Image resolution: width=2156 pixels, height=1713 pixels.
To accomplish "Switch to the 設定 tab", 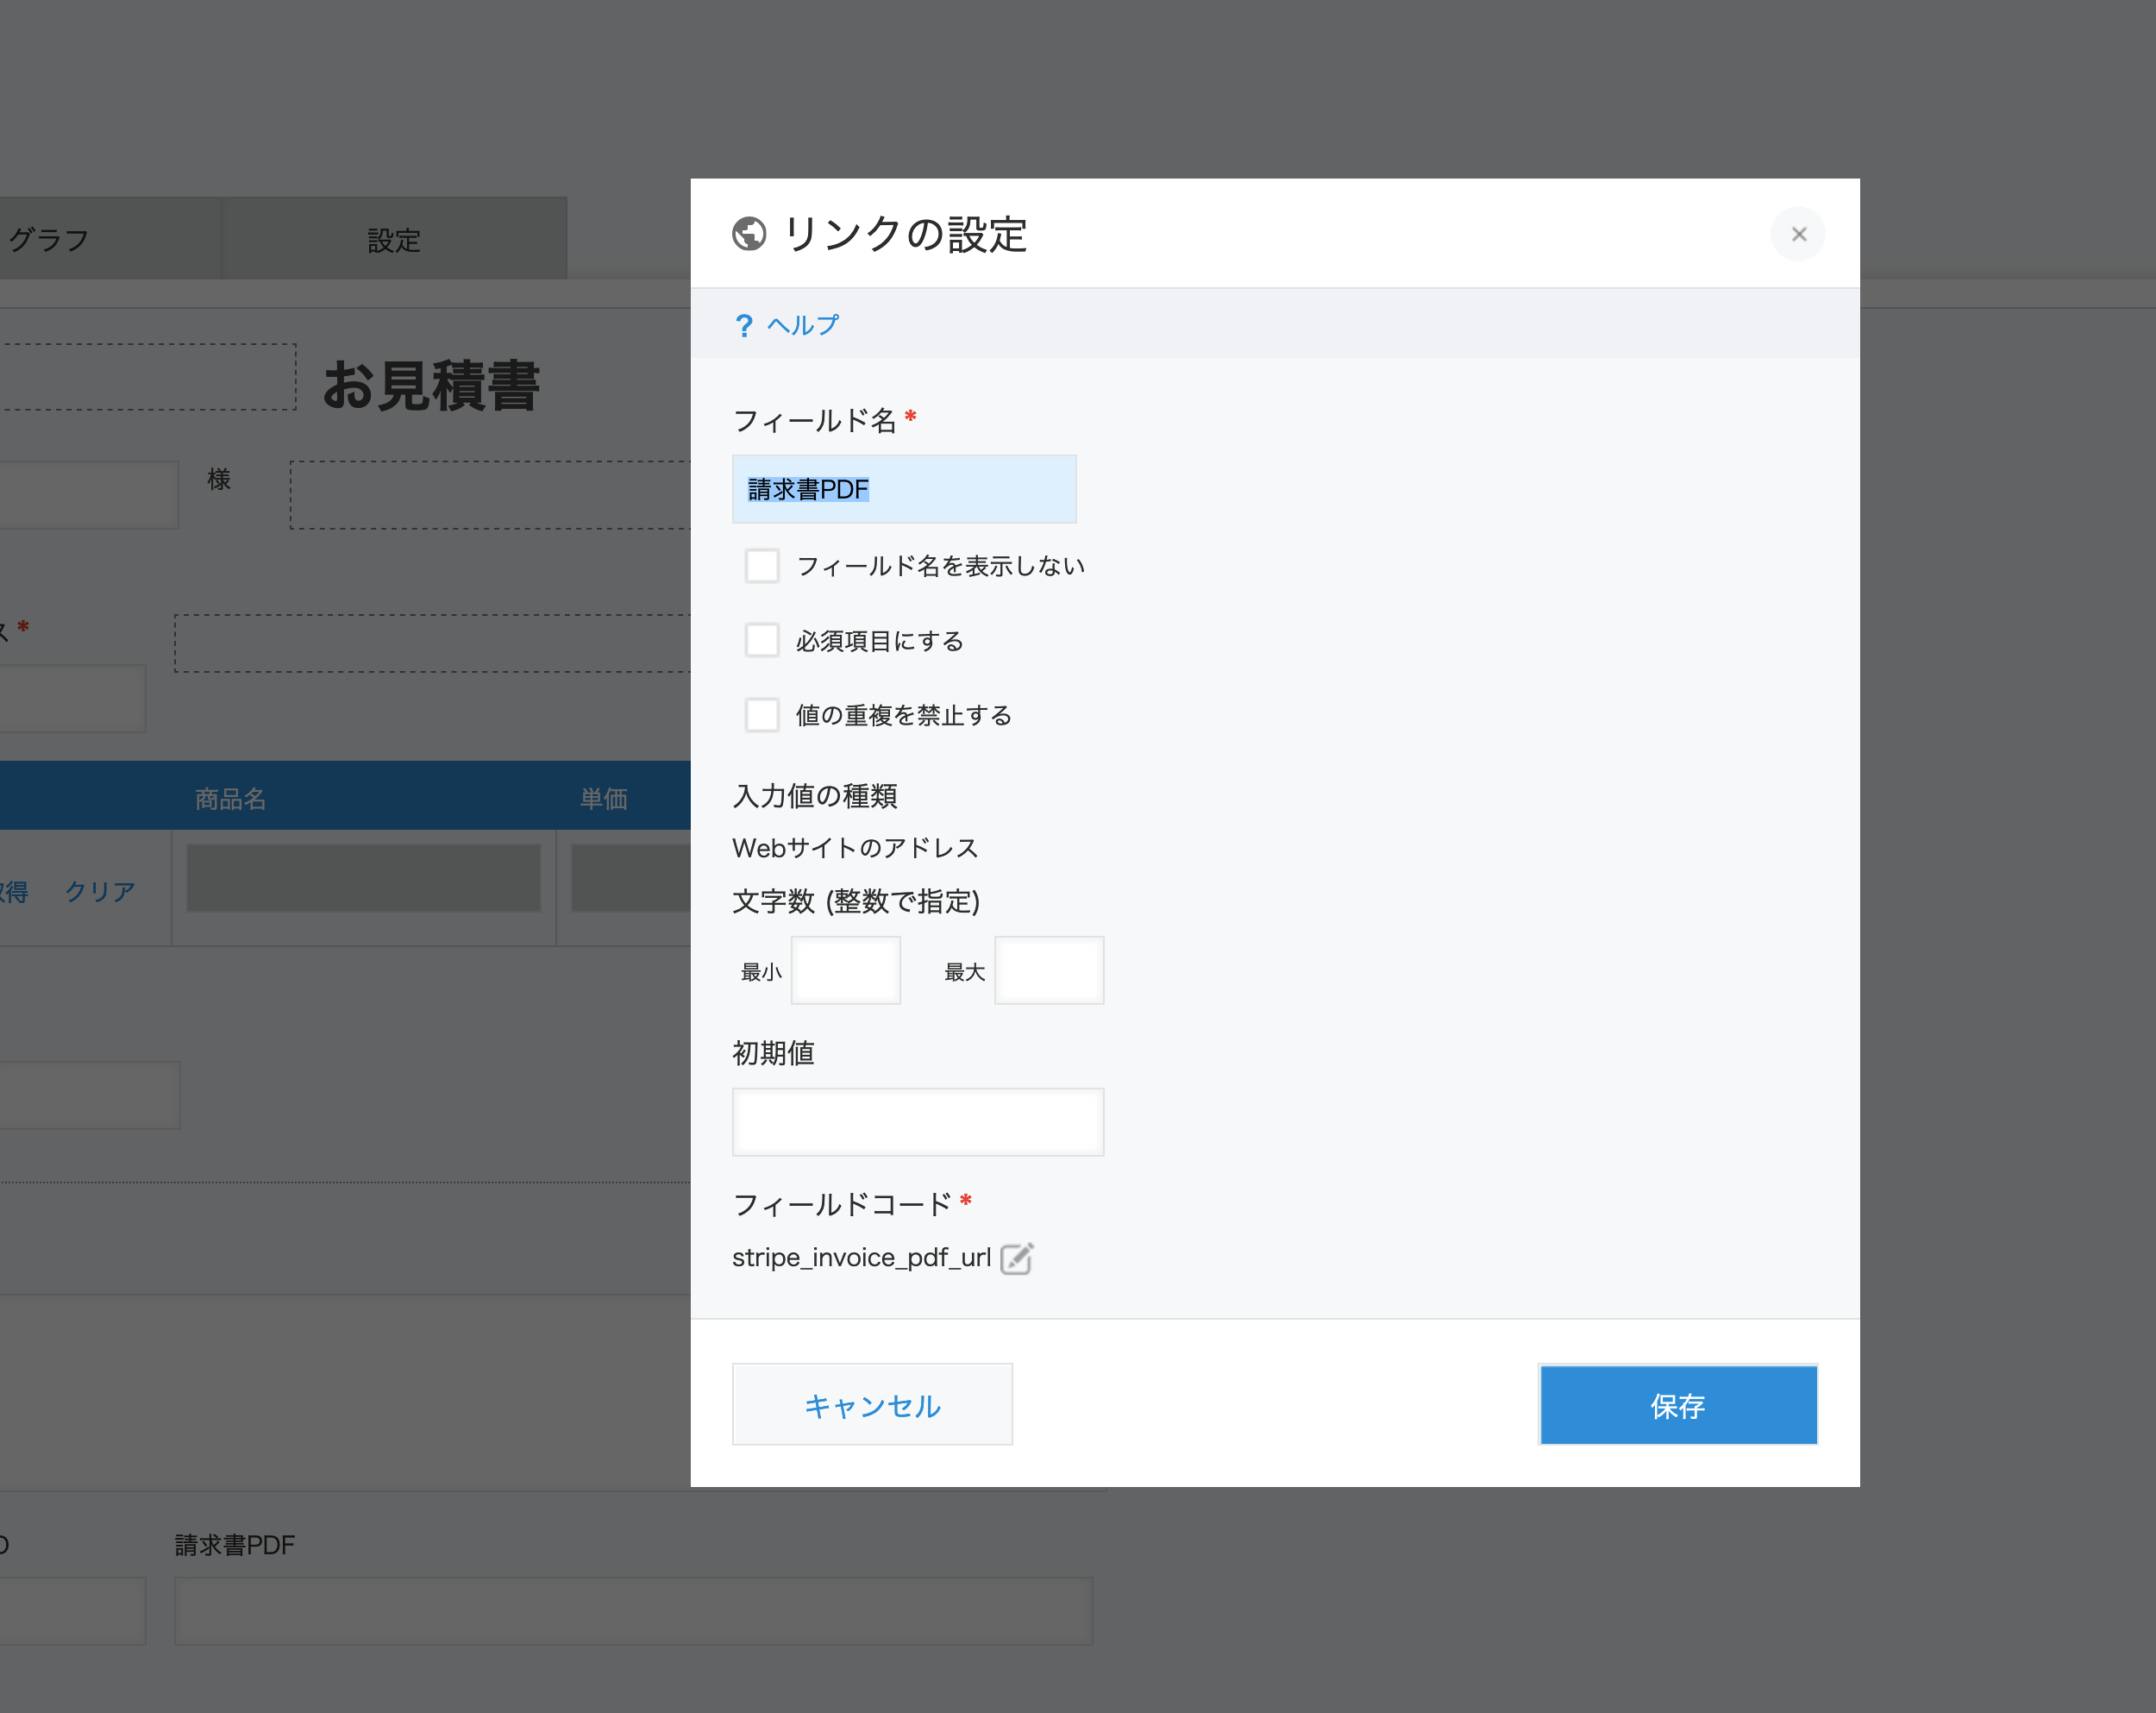I will coord(393,239).
